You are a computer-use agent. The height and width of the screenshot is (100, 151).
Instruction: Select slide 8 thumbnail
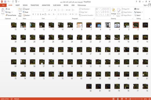click(80, 25)
